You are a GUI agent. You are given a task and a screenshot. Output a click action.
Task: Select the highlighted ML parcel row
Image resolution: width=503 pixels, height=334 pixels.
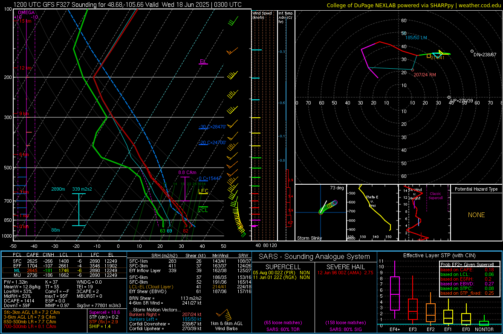[65, 270]
